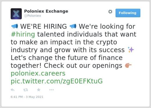
Task: Click the text 'Let's change the future of finance'
Action: coord(66,58)
